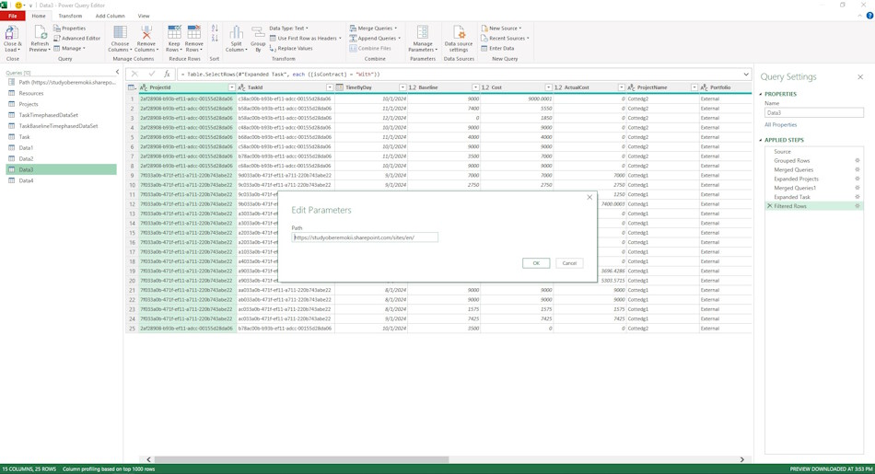
Task: Click the Remove Columns icon
Action: click(146, 32)
